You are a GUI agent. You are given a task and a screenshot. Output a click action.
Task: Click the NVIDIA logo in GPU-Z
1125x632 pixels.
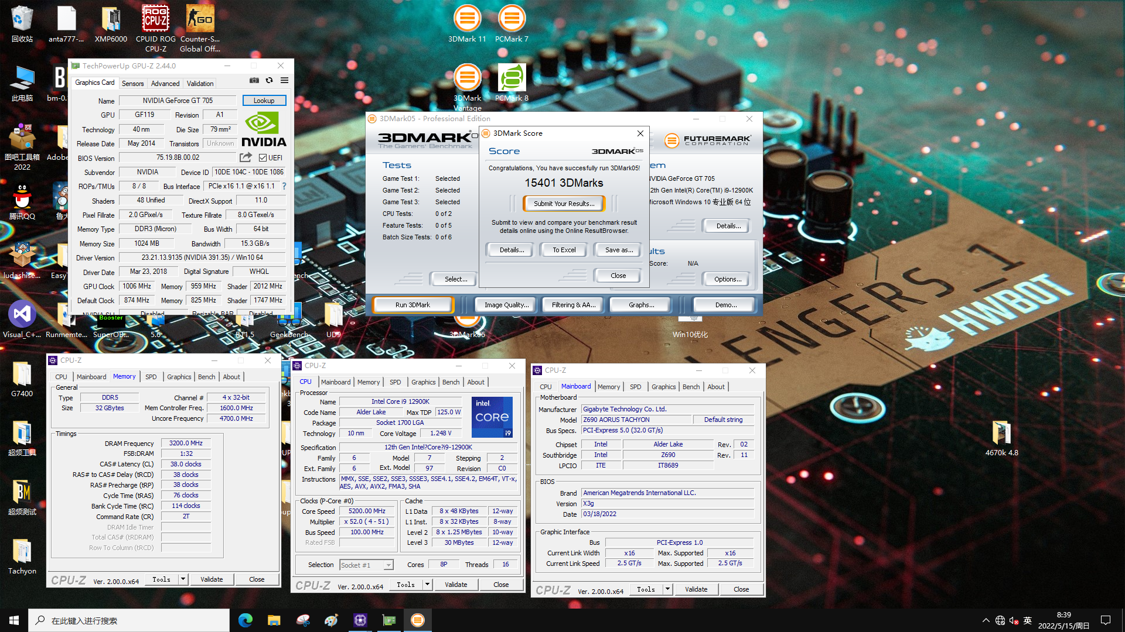264,130
